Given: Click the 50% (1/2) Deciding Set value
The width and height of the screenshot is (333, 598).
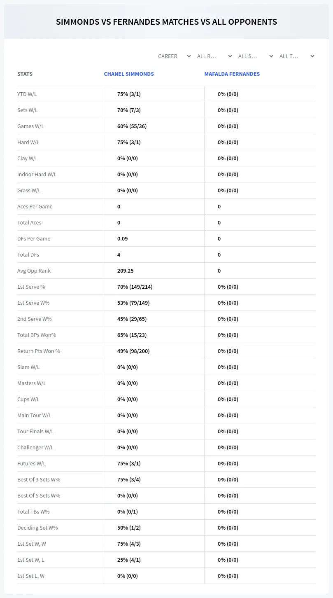Looking at the screenshot, I should tap(129, 528).
